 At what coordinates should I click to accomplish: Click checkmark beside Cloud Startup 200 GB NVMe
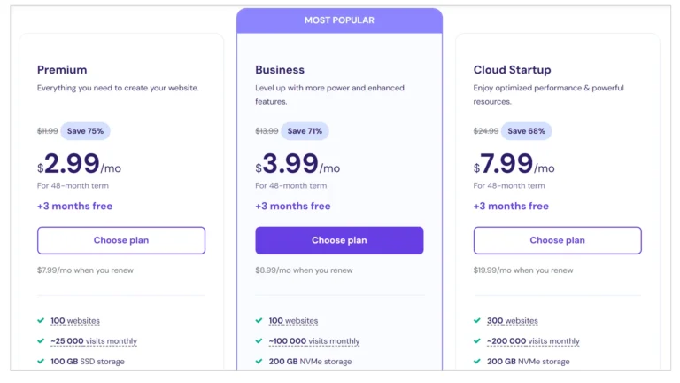pos(477,362)
